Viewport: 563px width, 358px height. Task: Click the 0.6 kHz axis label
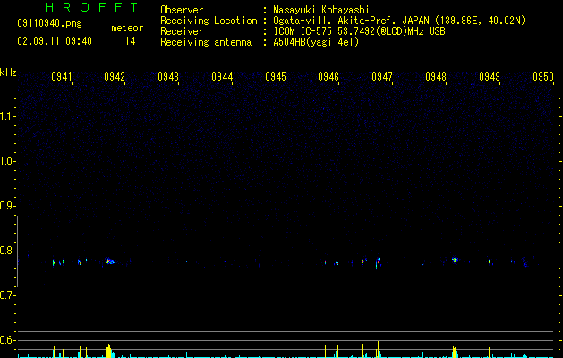(6, 340)
